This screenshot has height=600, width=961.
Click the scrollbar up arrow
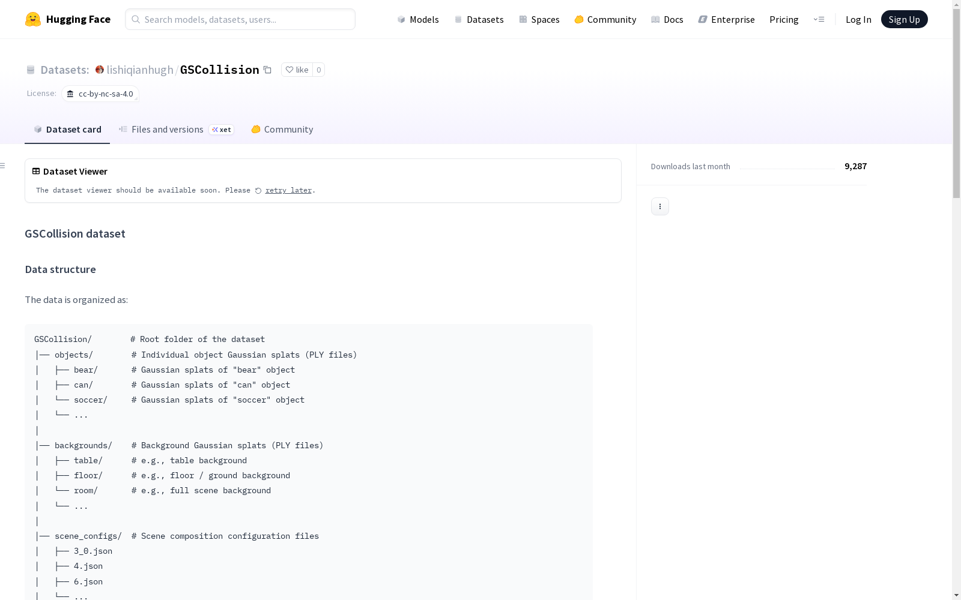(956, 4)
